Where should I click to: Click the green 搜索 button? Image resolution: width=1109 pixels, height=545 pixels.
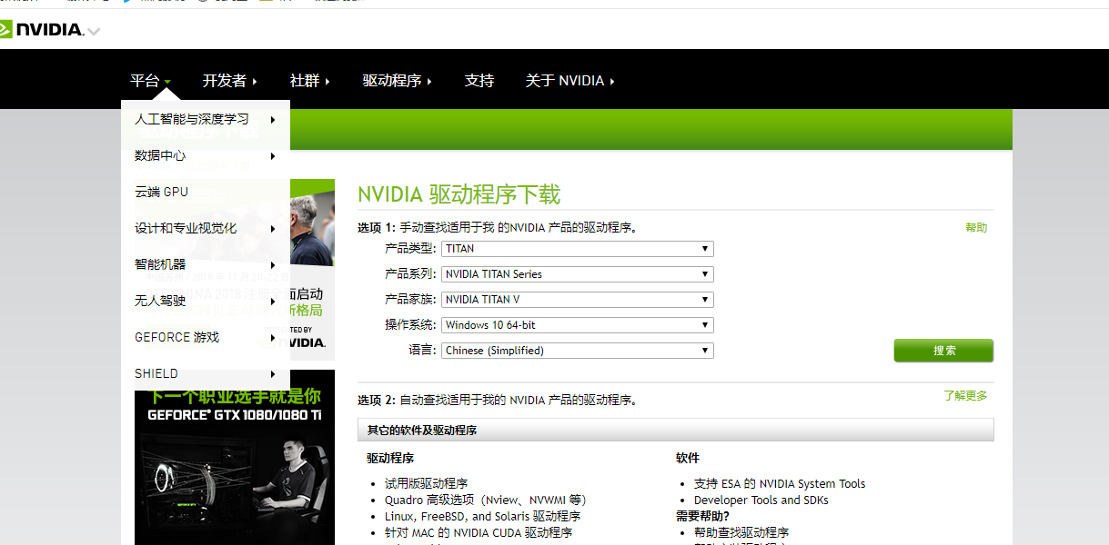coord(943,351)
